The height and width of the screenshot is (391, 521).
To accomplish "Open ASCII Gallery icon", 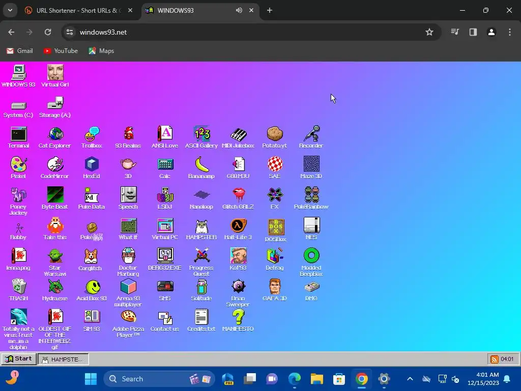I will pos(201,137).
